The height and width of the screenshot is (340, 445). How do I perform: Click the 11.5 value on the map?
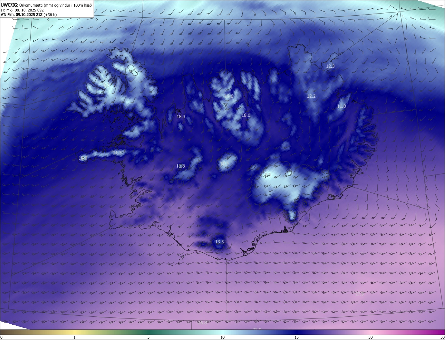pos(118,153)
